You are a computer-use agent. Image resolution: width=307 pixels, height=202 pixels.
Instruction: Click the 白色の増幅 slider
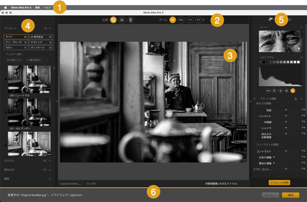[x=286, y=157]
